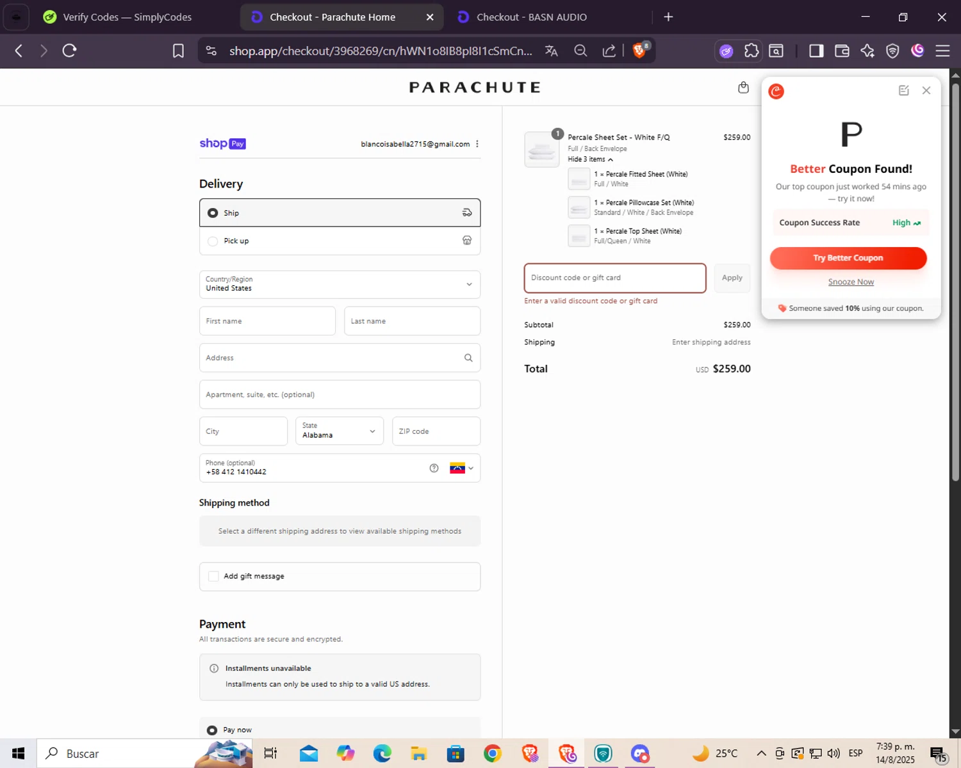Open Task View in the taskbar
The height and width of the screenshot is (768, 961).
[270, 753]
